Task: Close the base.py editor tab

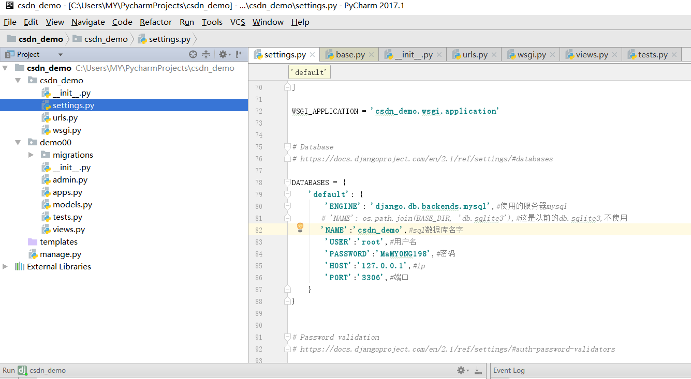Action: 372,55
